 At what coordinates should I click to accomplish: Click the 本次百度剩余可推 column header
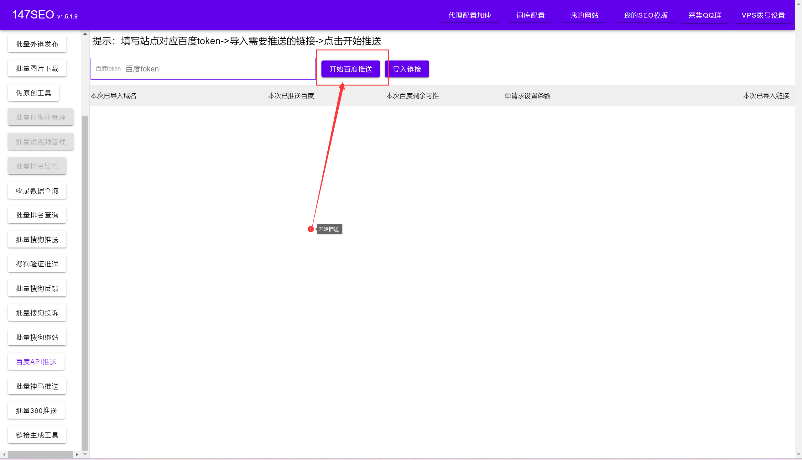click(x=412, y=96)
